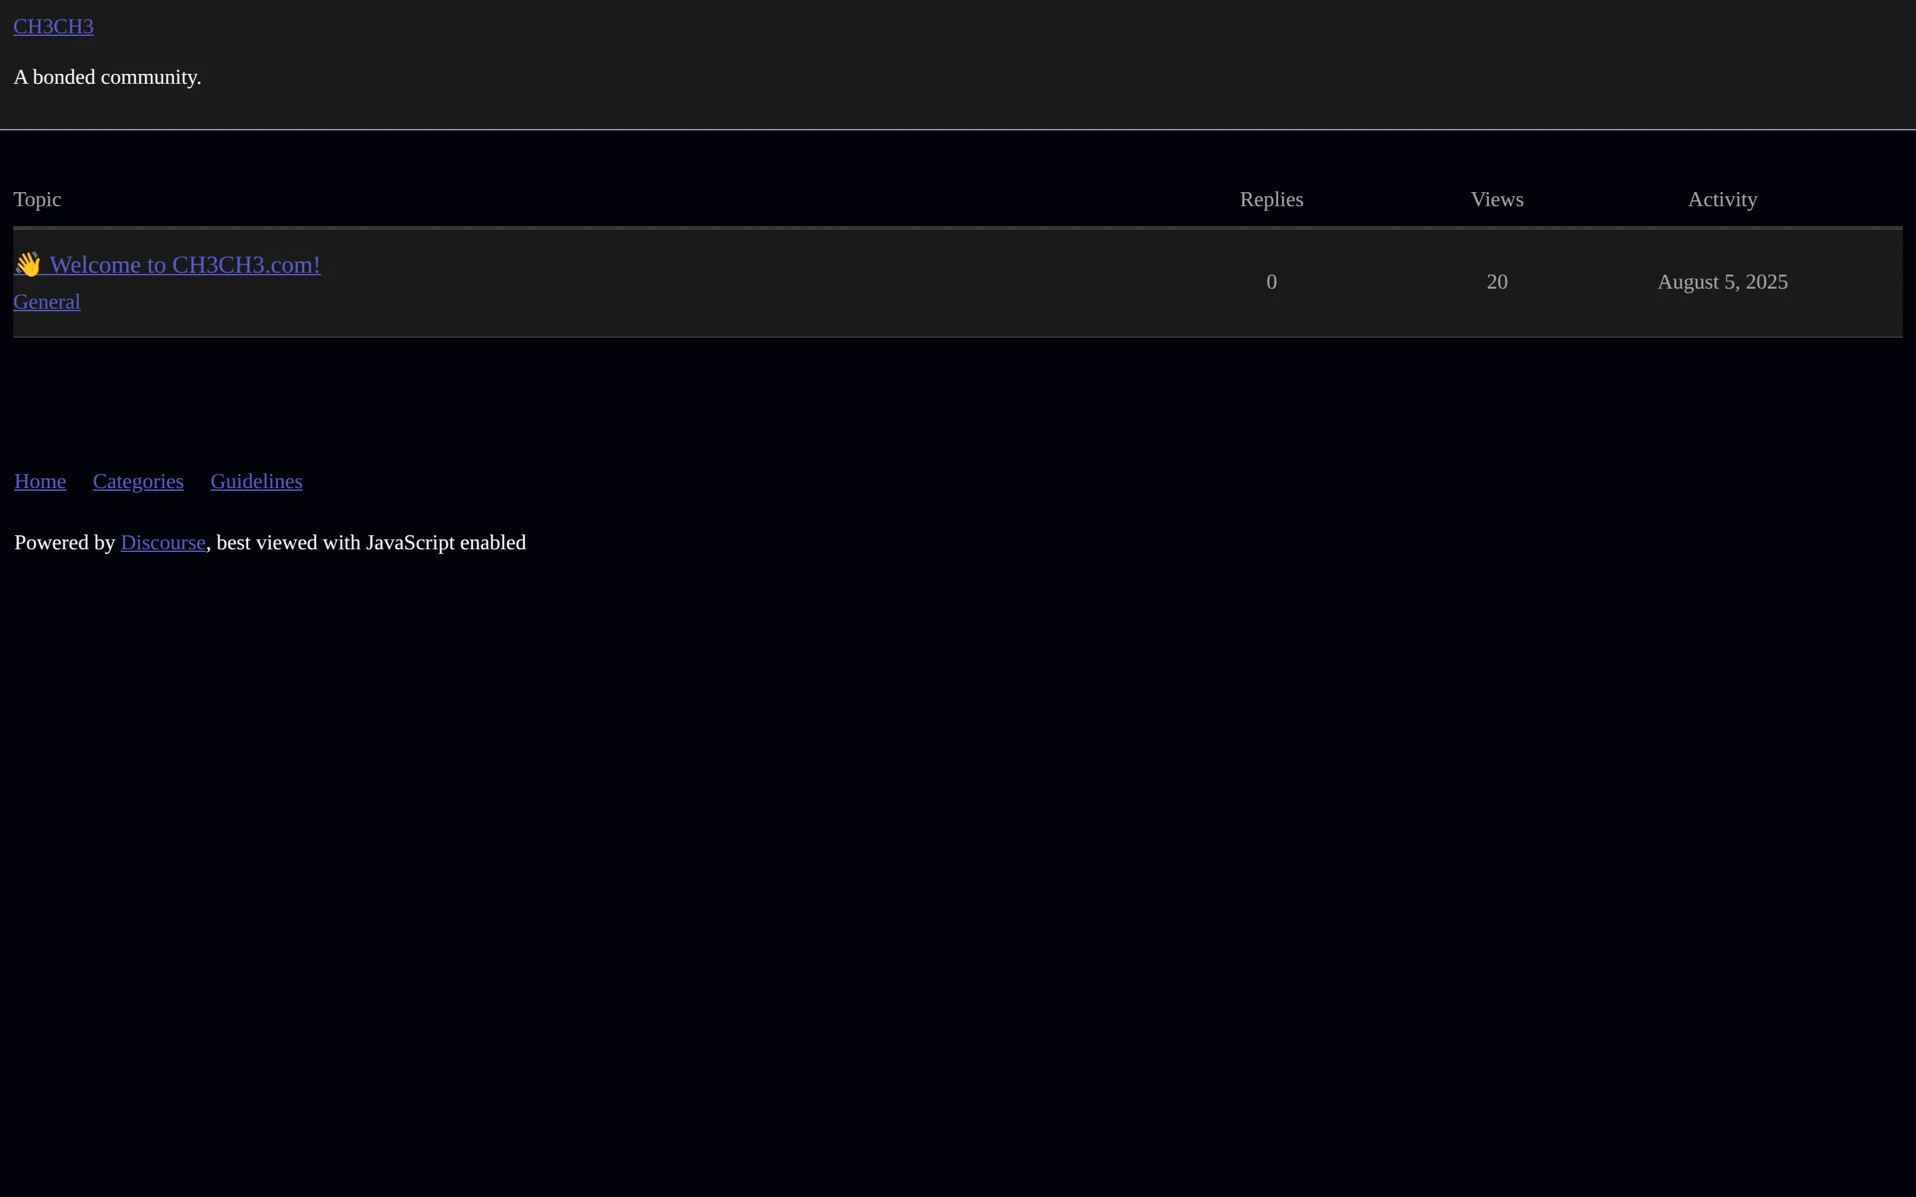Click the Replies column header

(1271, 199)
